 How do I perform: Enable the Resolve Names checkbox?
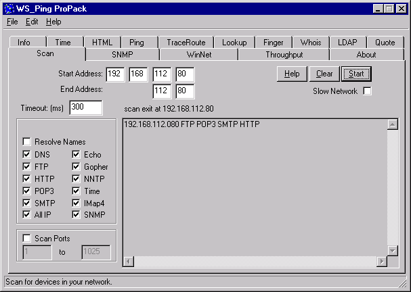[26, 142]
